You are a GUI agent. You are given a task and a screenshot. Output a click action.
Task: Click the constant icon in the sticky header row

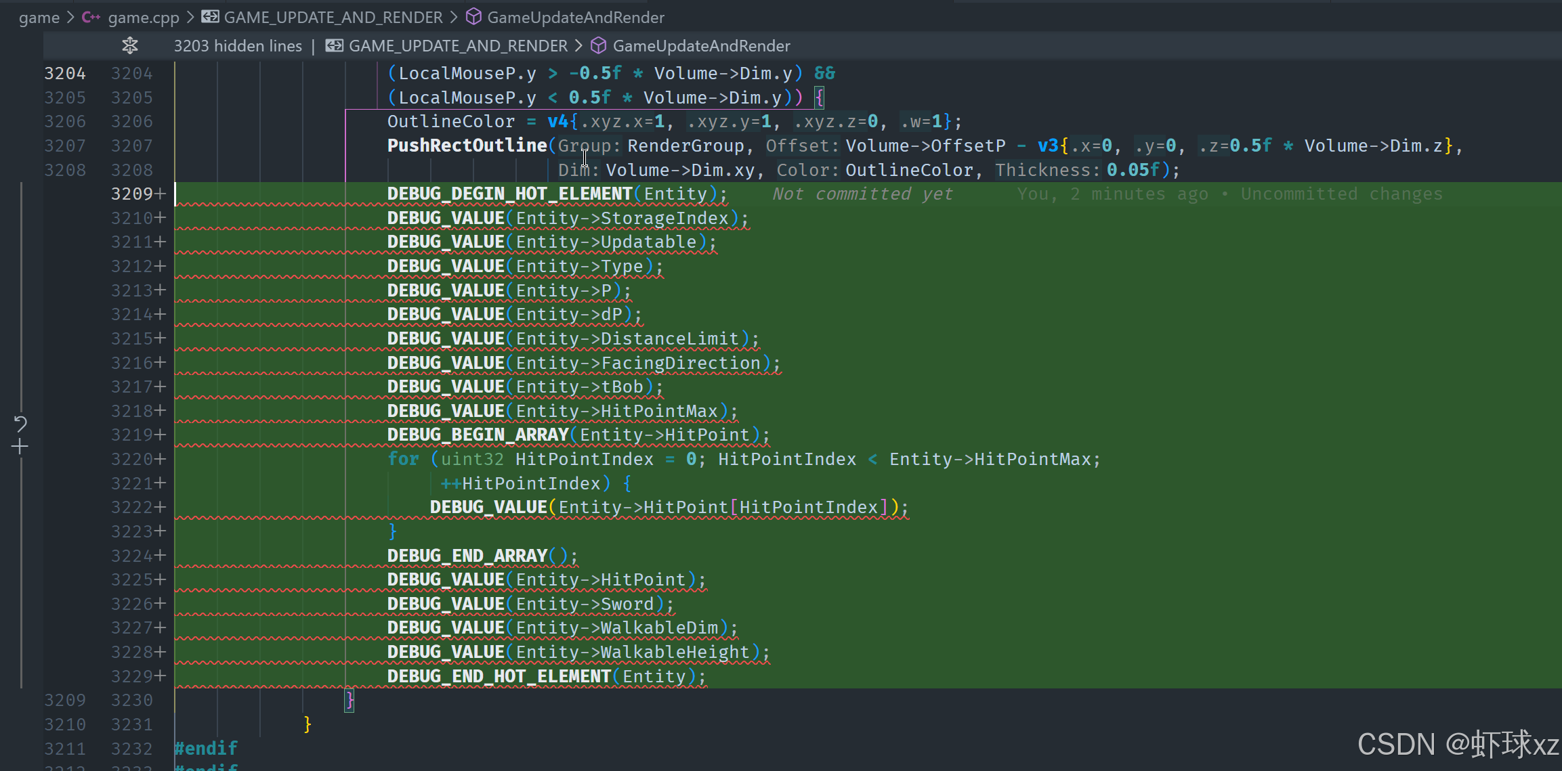[334, 45]
